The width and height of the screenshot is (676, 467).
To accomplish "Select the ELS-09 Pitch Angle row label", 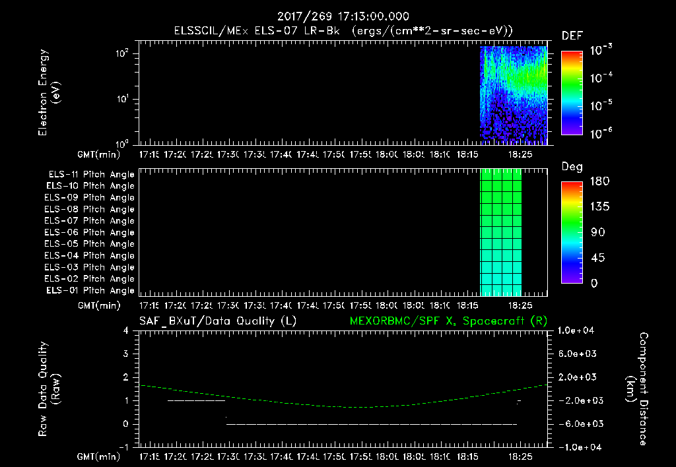I will (x=90, y=198).
